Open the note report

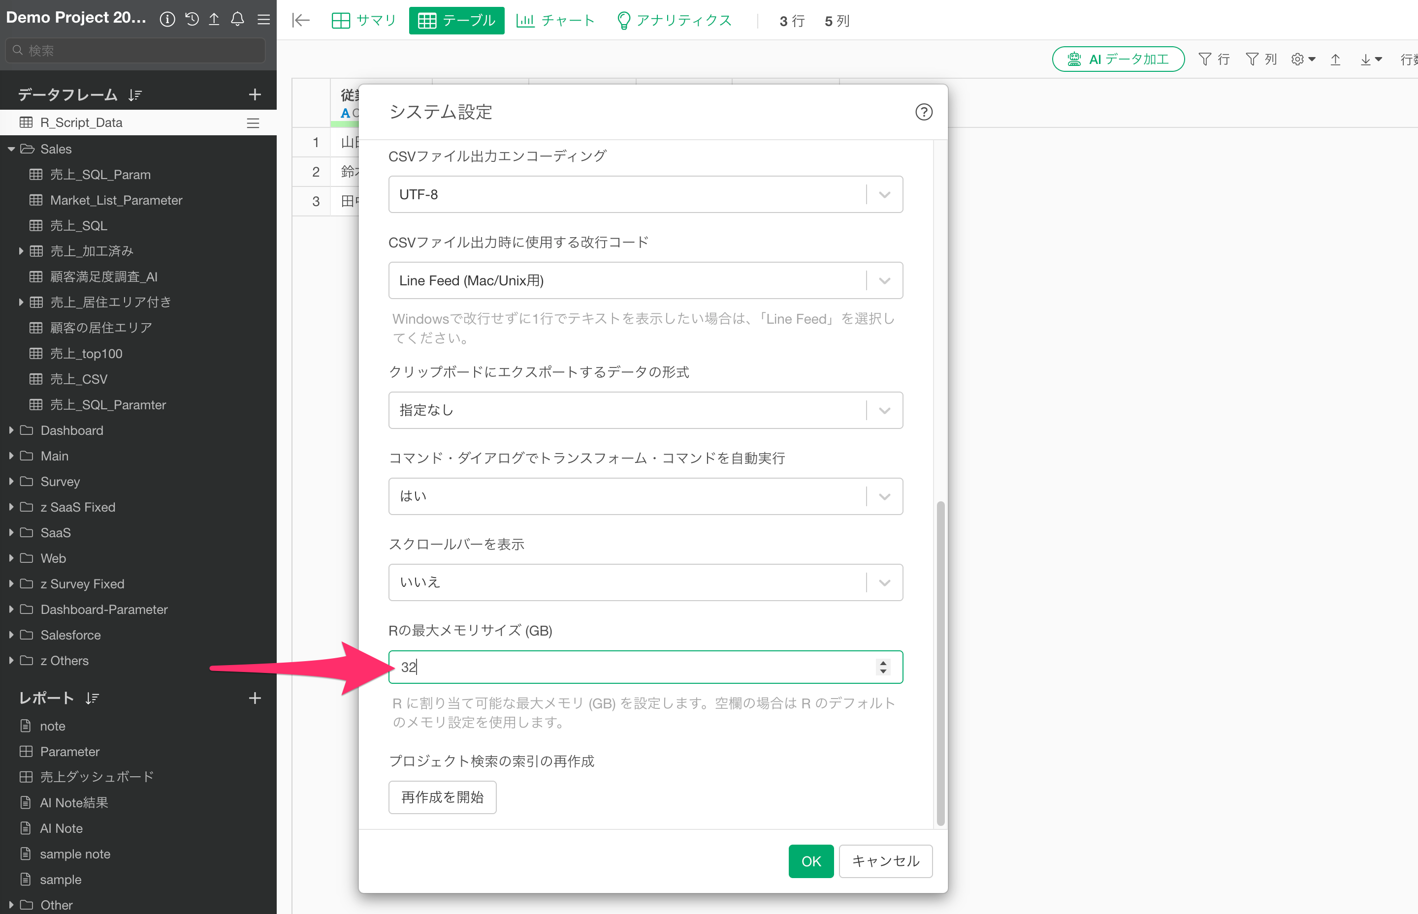click(52, 726)
